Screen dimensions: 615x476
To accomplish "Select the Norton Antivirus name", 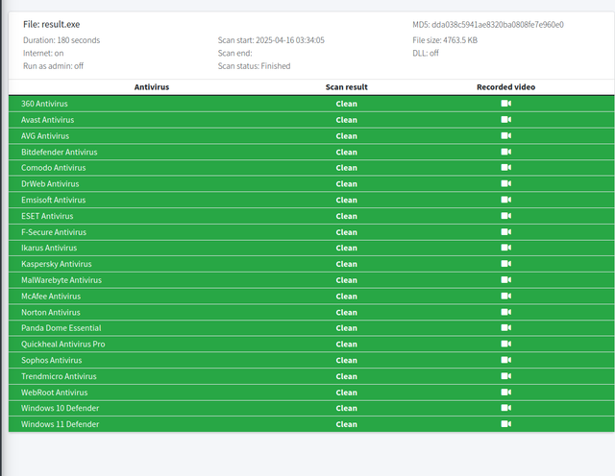I will pos(51,312).
